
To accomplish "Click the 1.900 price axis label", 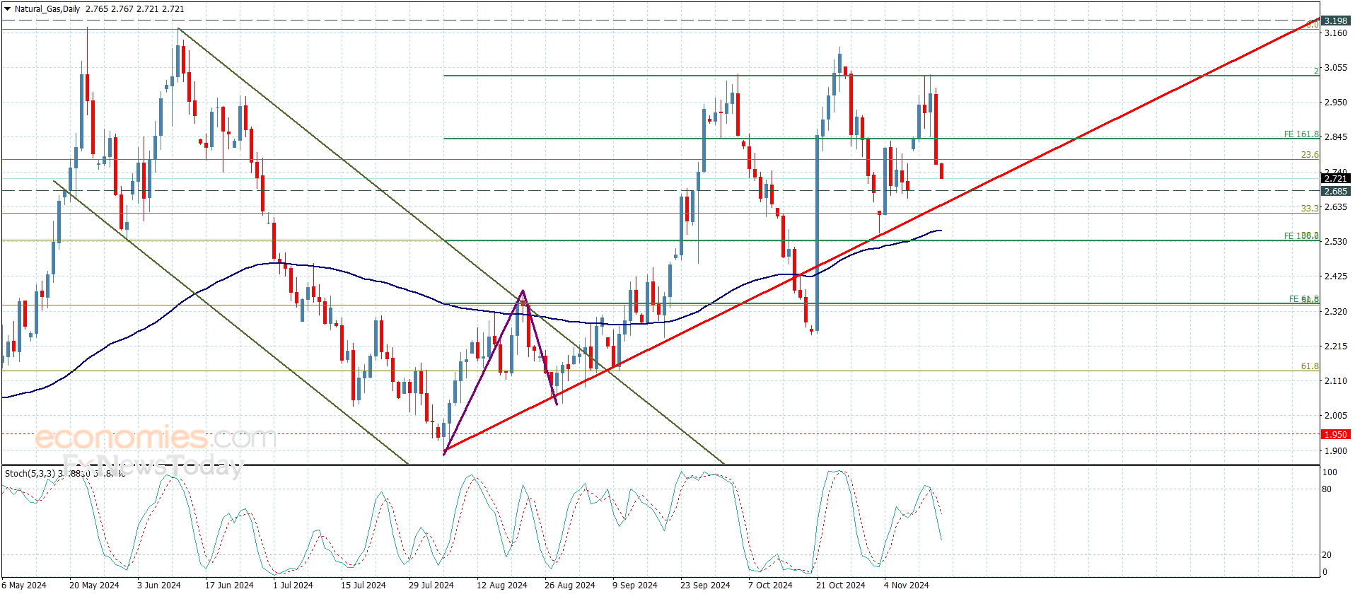I will 1335,451.
